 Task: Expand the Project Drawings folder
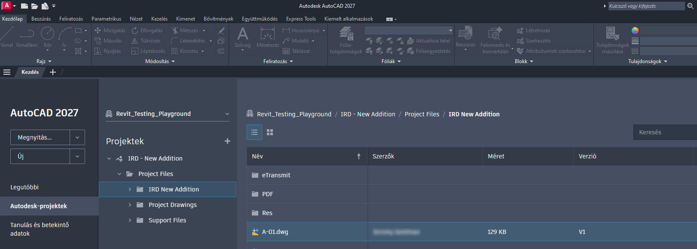(x=130, y=205)
